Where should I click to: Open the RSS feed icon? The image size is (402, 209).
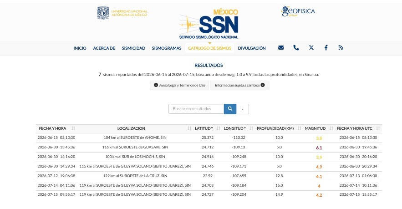[341, 48]
